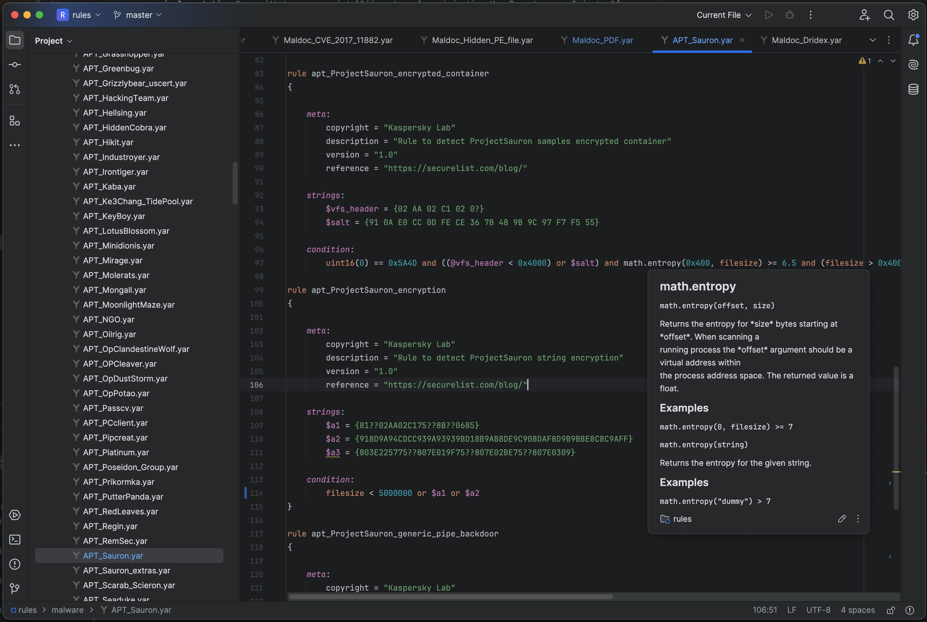The image size is (927, 622).
Task: Open APT_Regin.yar in project tree
Action: [x=110, y=526]
